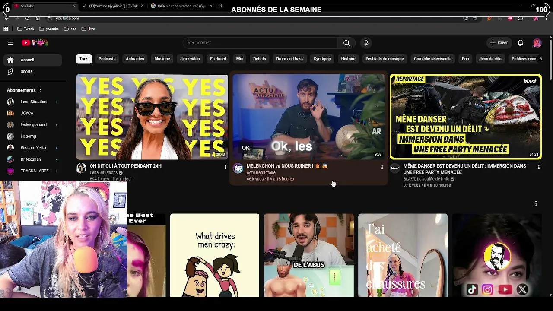
Task: Open options menu for MELENCHON video
Action: [382, 167]
